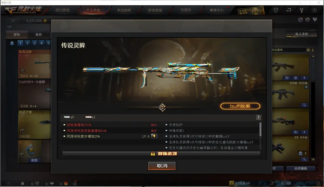Switch to the 游戏商城 menu tab
324x187 pixels.
pos(155,10)
